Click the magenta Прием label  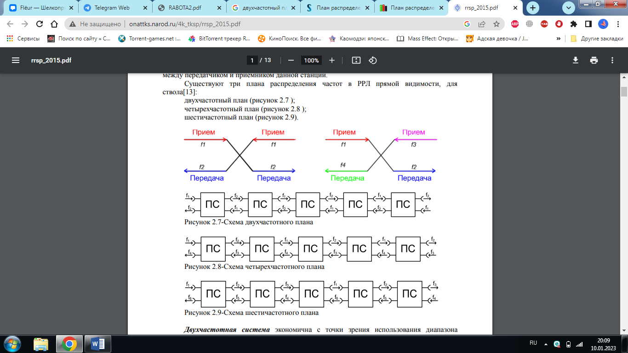(413, 132)
